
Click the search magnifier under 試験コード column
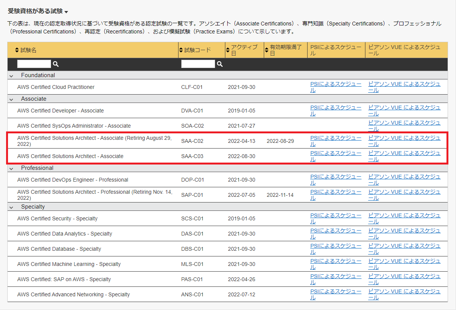click(220, 64)
